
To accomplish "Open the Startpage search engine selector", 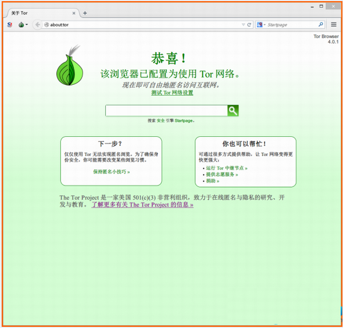I will [x=261, y=25].
